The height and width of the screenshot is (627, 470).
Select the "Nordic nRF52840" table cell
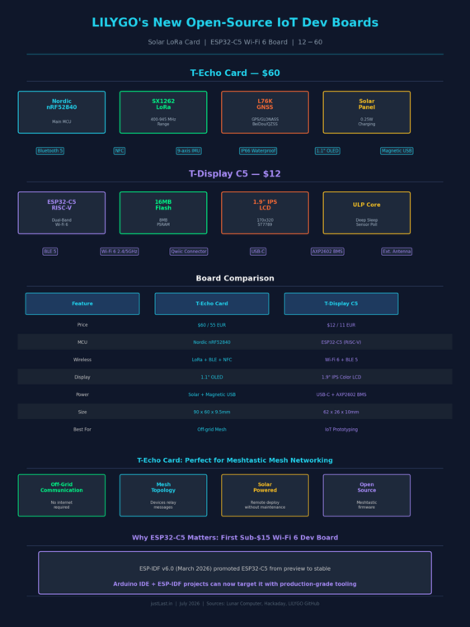212,342
